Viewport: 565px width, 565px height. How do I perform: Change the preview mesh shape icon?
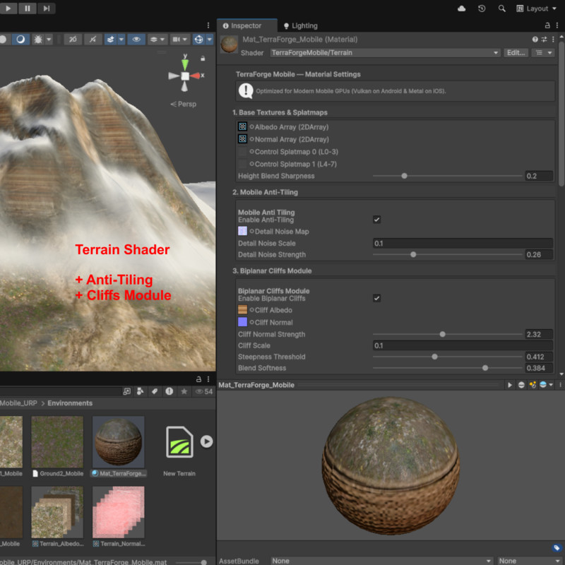(521, 385)
